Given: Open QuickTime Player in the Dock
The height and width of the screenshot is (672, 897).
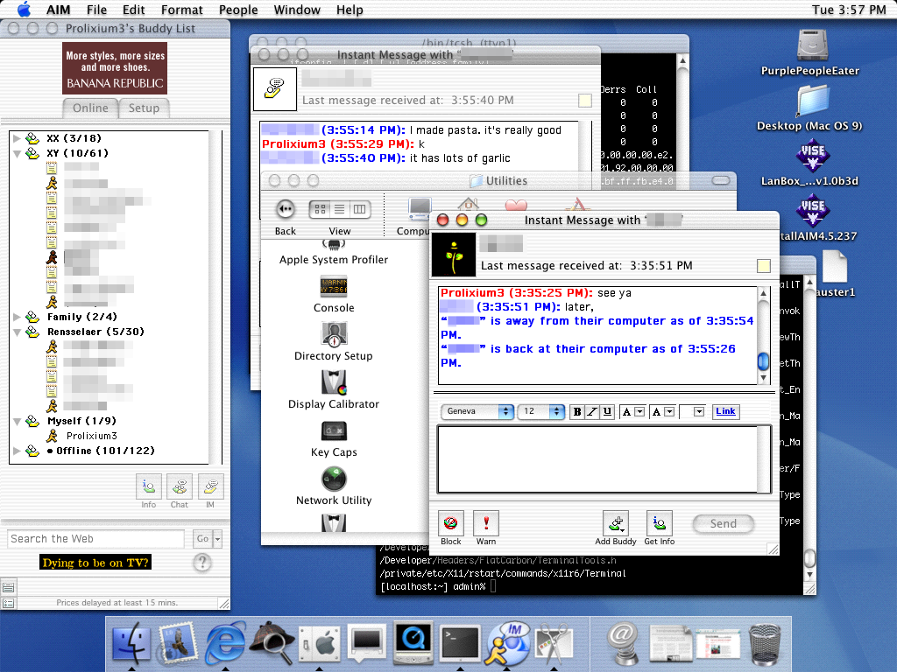Looking at the screenshot, I should pyautogui.click(x=413, y=644).
